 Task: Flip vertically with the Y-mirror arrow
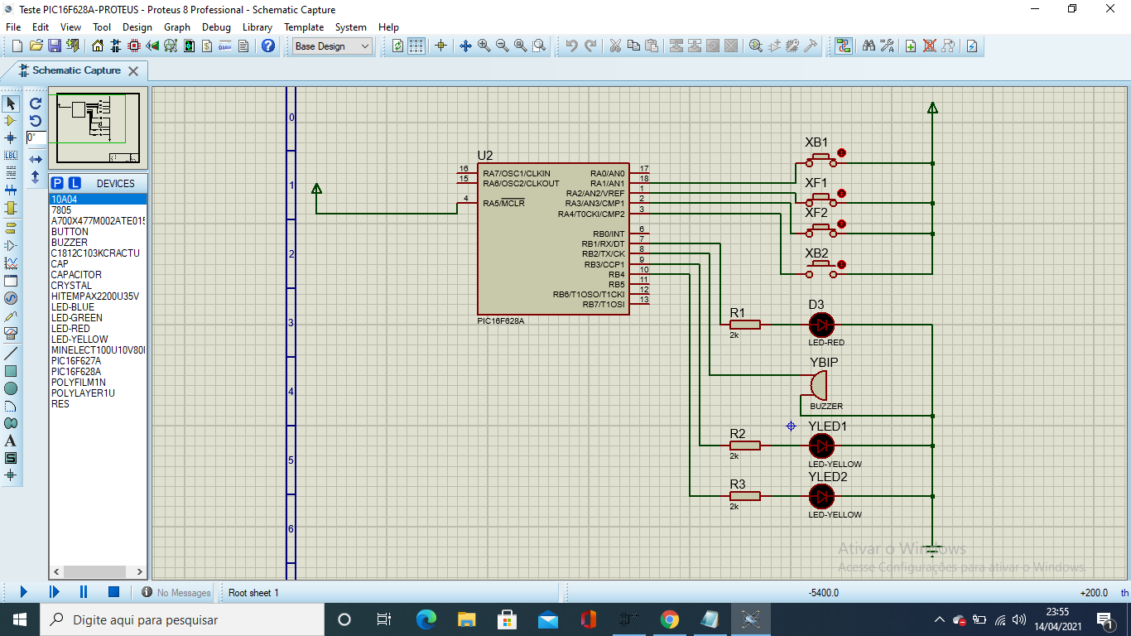[36, 176]
